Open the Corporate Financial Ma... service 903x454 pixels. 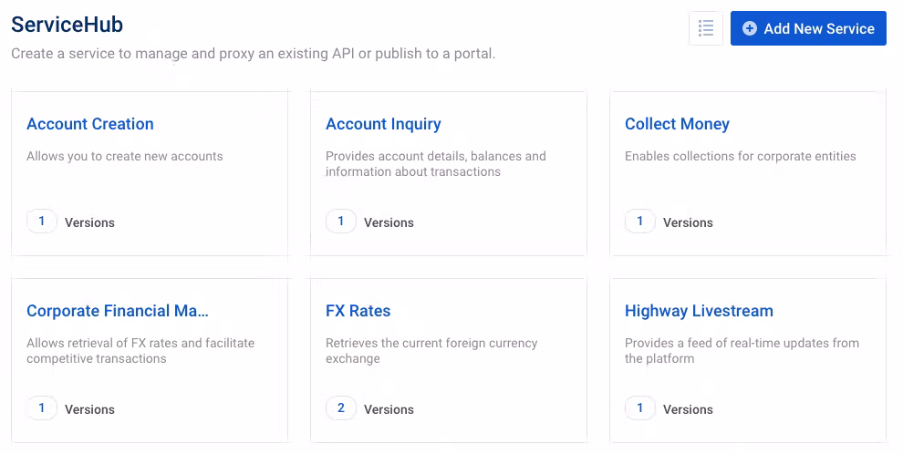click(118, 311)
